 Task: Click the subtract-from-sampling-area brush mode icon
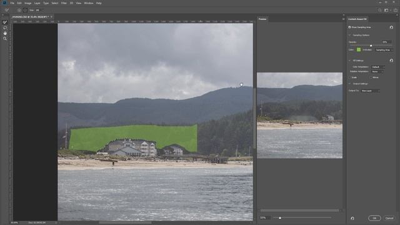click(25, 10)
